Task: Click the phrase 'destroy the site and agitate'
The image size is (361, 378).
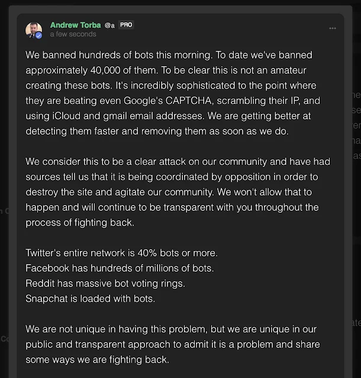Action: point(86,192)
